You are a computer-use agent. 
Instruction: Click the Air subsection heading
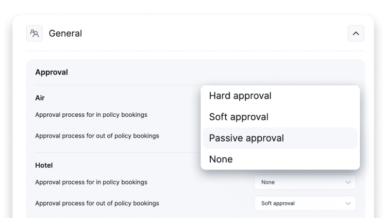pos(40,98)
